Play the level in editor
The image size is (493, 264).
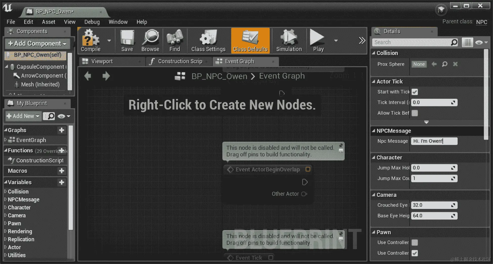tap(318, 41)
